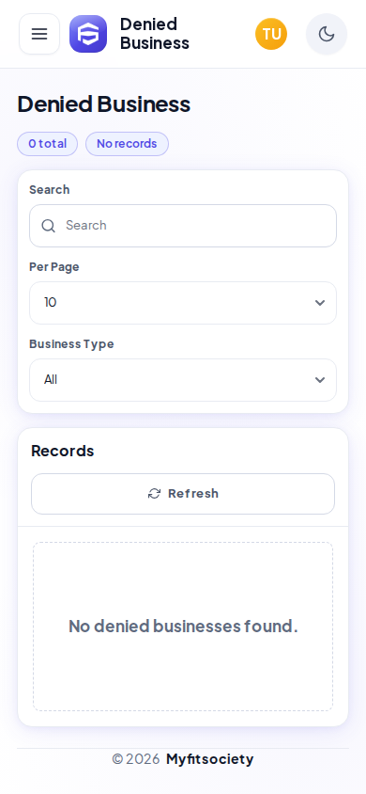Click the Denied Business header title
366x794 pixels.
coord(155,34)
